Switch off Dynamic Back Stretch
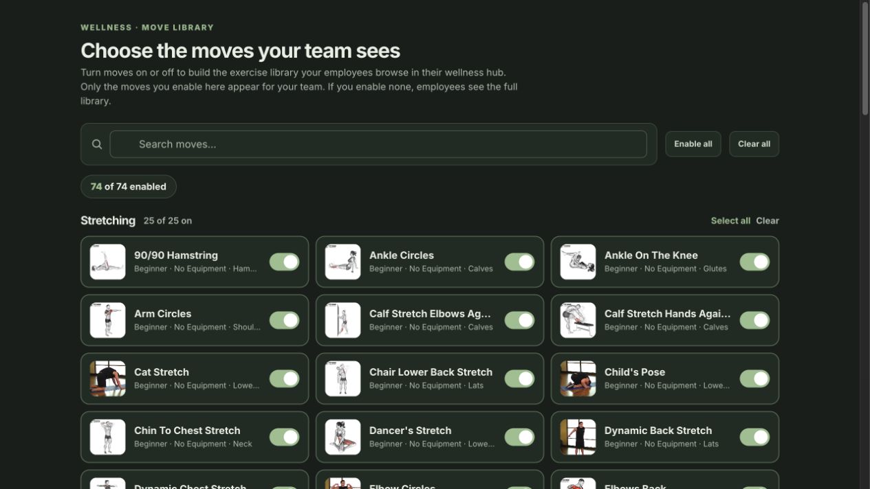The image size is (870, 489). point(754,437)
